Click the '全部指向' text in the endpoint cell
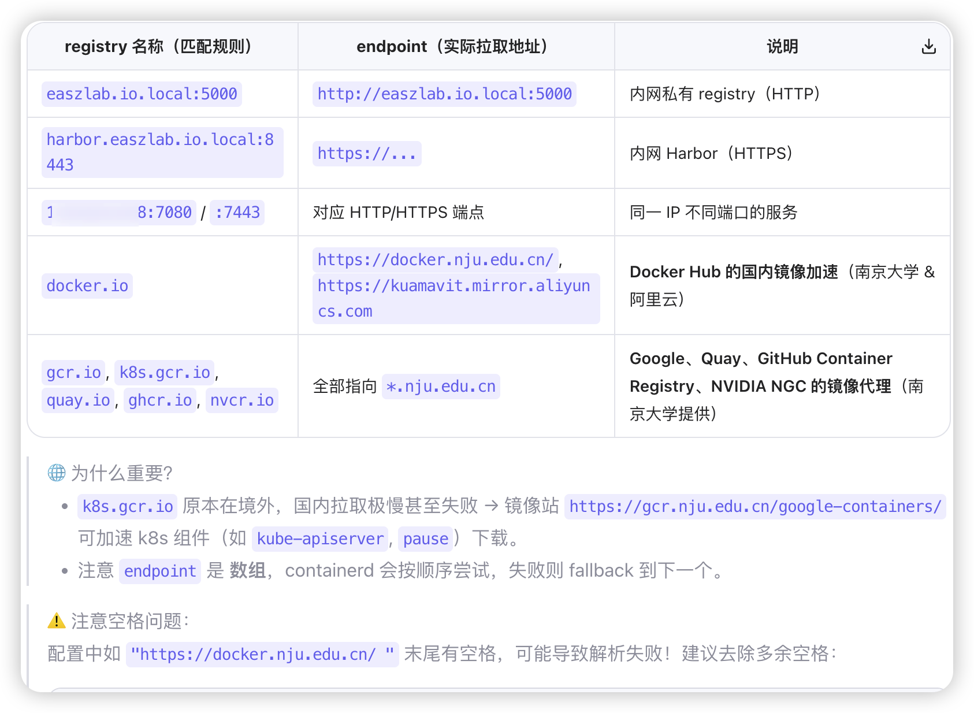Image resolution: width=974 pixels, height=713 pixels. [x=345, y=386]
